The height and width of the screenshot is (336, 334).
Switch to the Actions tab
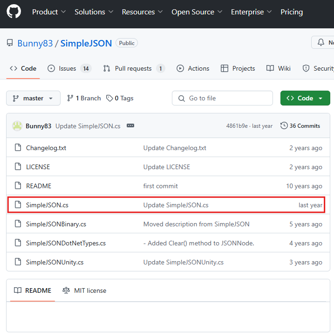(193, 69)
